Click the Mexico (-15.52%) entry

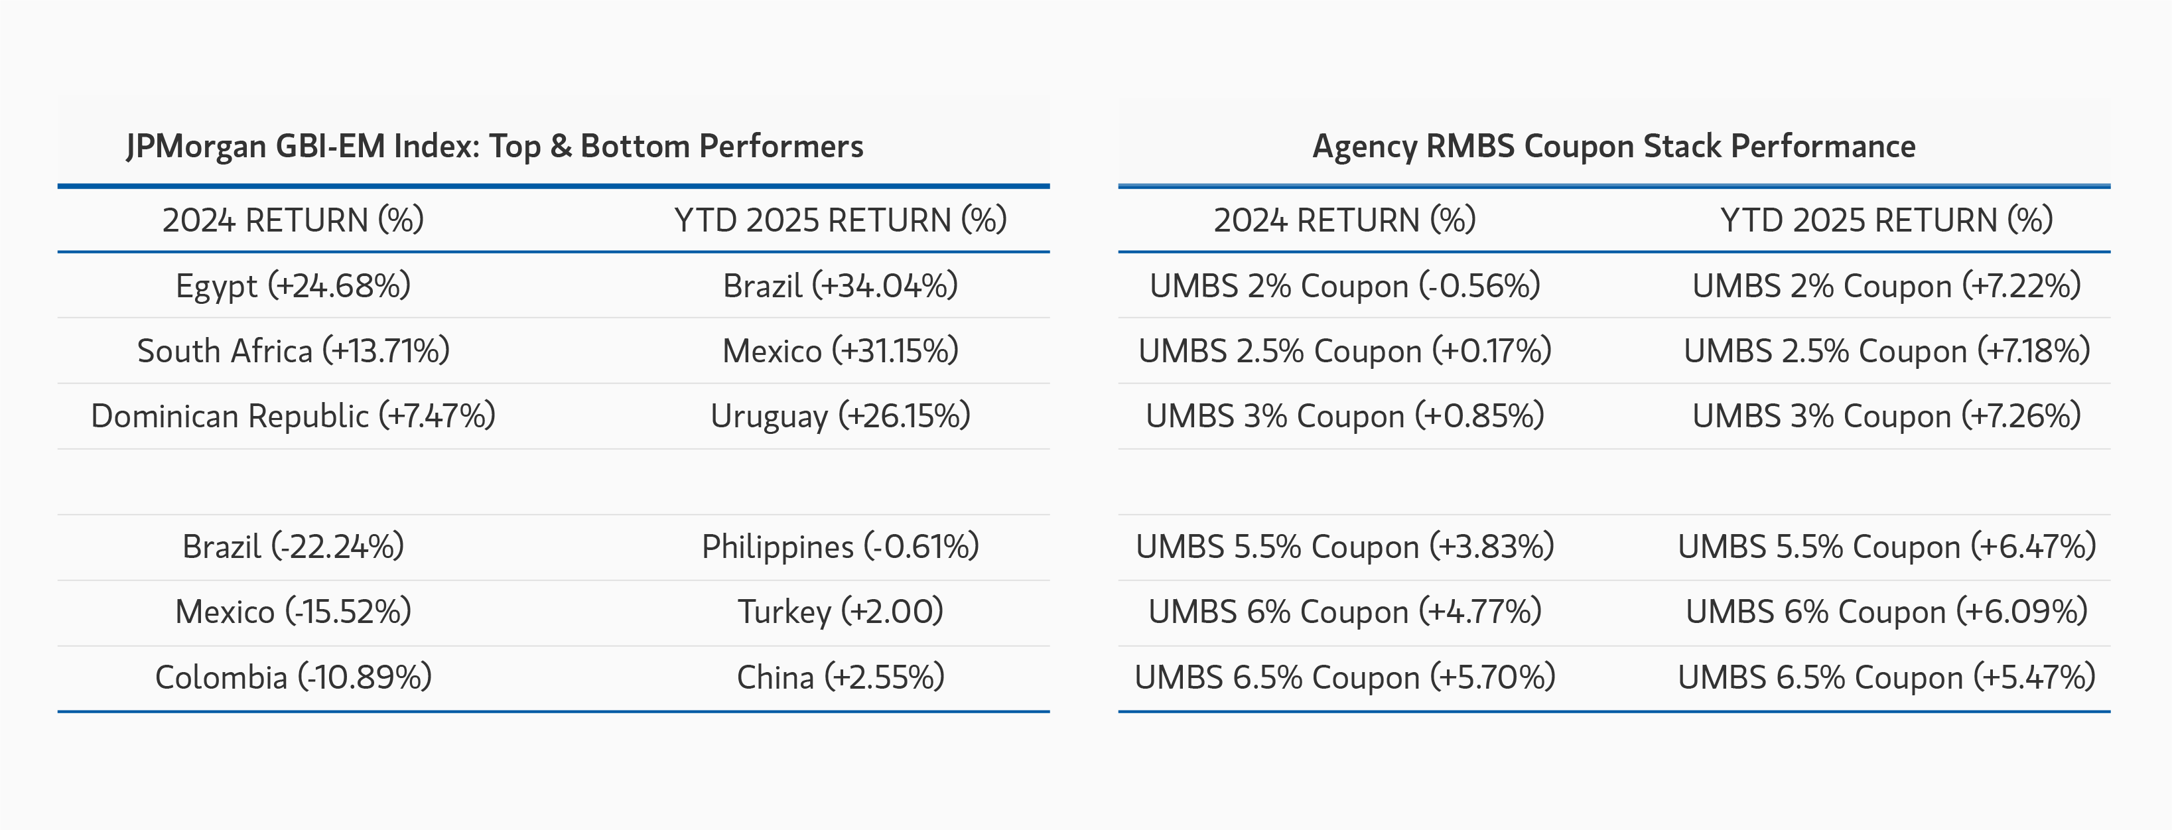point(293,612)
